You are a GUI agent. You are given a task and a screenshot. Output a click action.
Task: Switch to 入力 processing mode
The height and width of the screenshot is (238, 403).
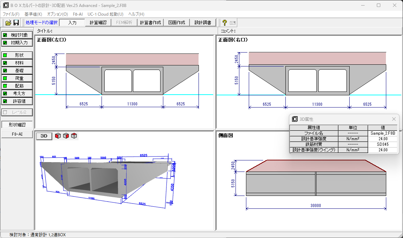(72, 23)
